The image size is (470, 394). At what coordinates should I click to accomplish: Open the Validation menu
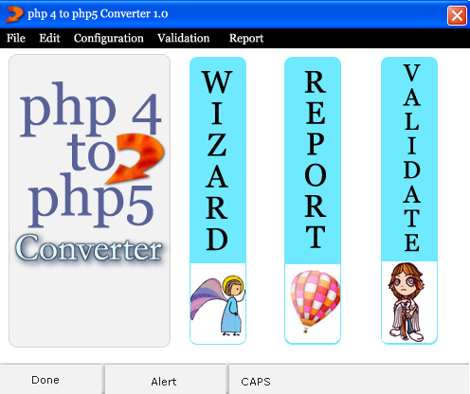tap(184, 38)
